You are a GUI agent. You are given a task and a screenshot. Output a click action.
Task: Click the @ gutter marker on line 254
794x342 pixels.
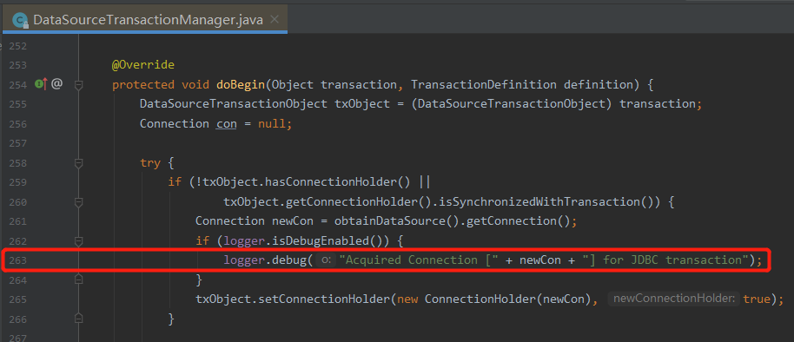(x=56, y=84)
